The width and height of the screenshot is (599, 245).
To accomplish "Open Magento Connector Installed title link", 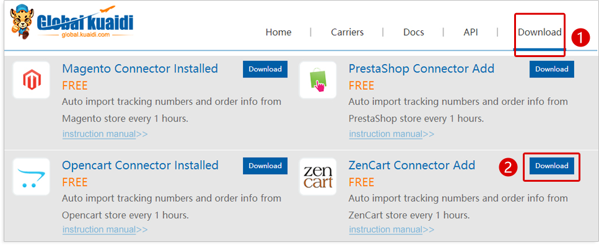I will point(140,69).
